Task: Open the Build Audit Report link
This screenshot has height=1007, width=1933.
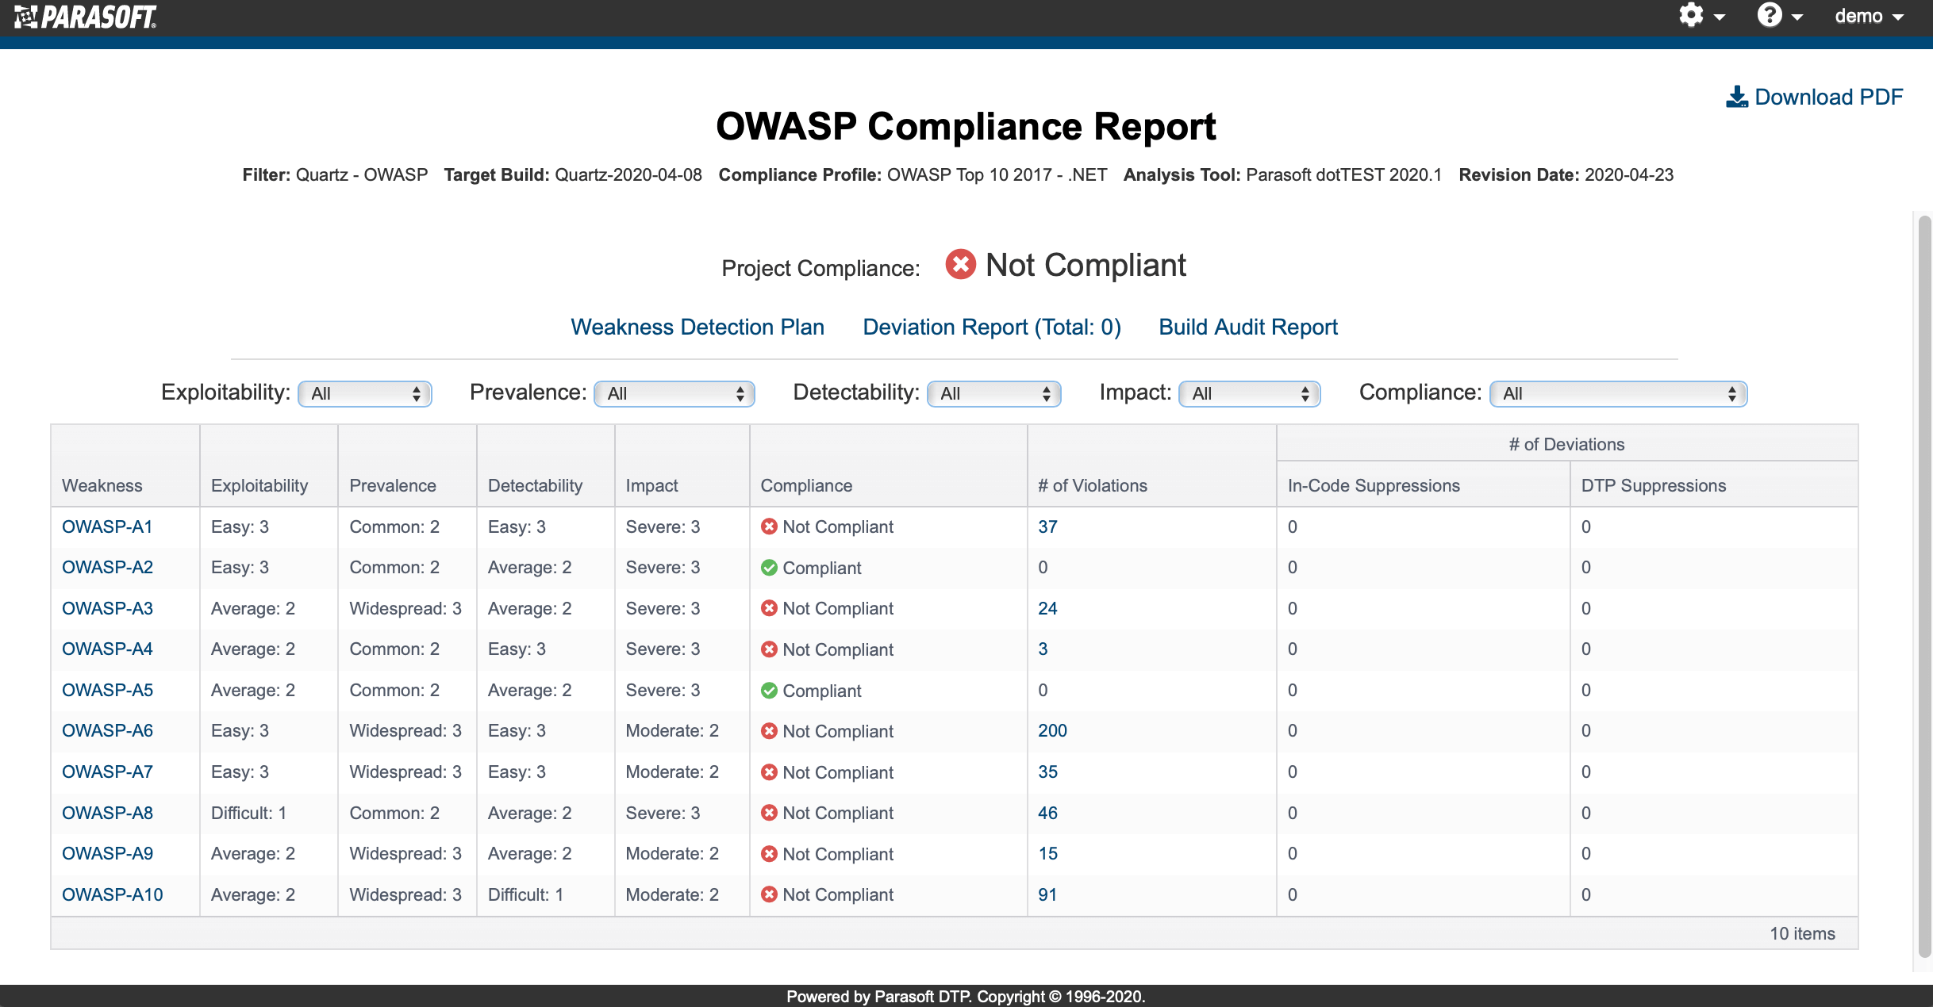Action: [x=1248, y=327]
